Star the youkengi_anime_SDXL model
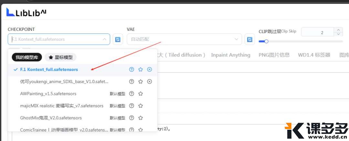 point(141,82)
